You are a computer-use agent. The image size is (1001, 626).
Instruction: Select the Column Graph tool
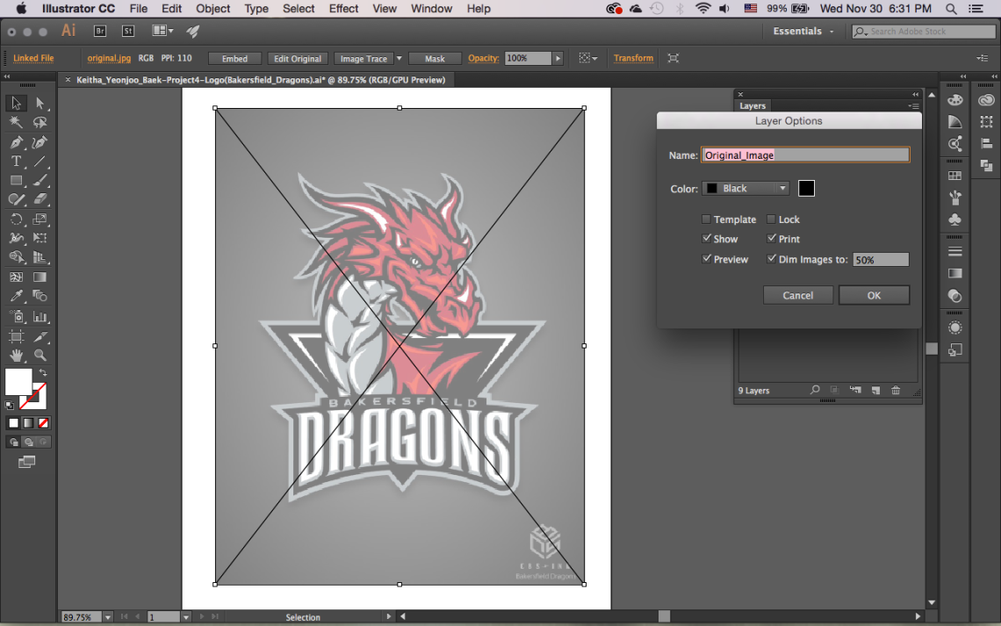tap(40, 316)
